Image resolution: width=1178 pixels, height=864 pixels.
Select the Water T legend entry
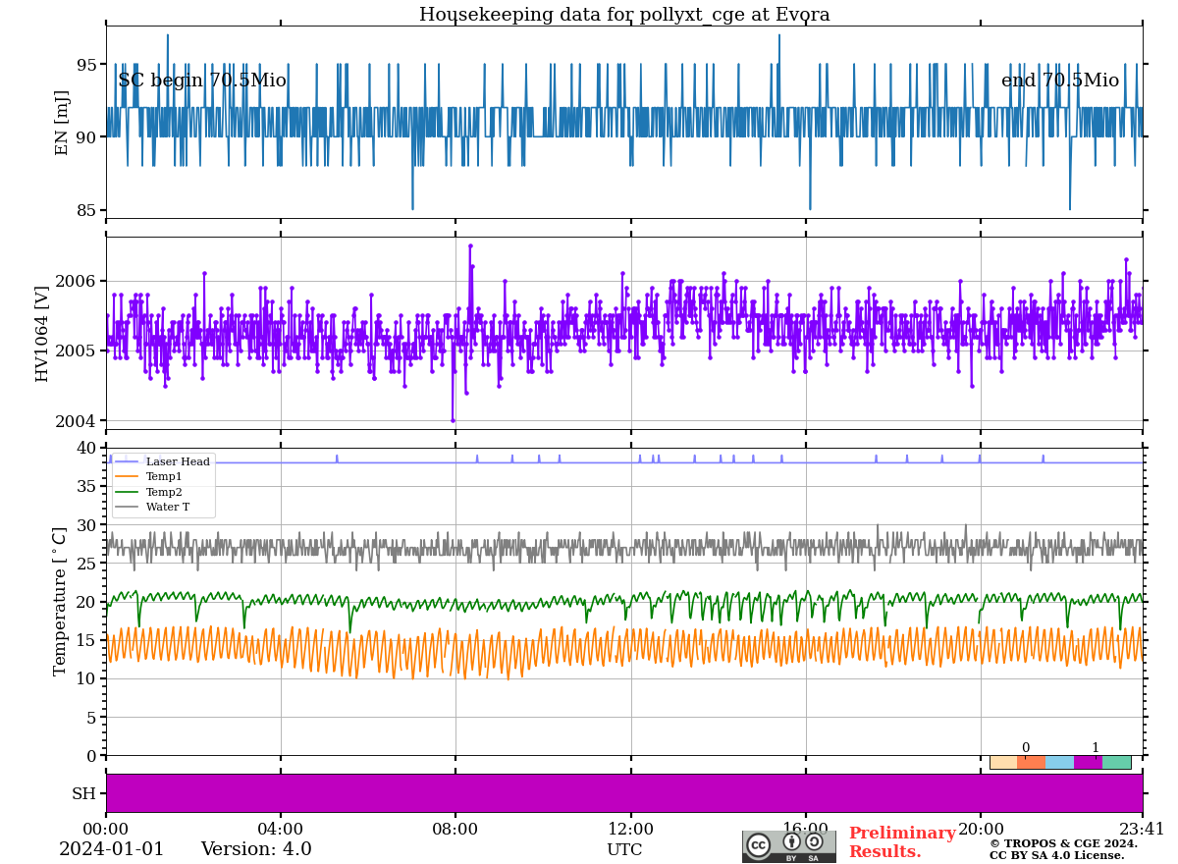[153, 508]
